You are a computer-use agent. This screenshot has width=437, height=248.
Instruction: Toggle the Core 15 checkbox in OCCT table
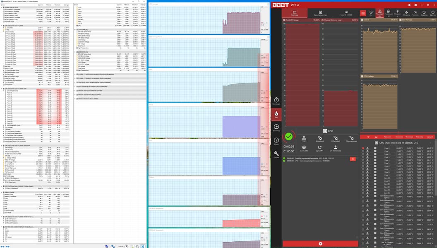pos(363,193)
